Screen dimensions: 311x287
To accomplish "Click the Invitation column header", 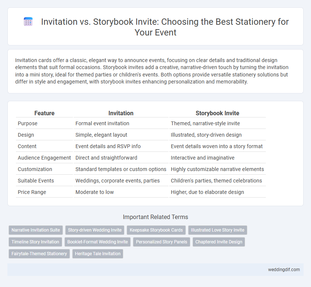I will click(x=121, y=113).
